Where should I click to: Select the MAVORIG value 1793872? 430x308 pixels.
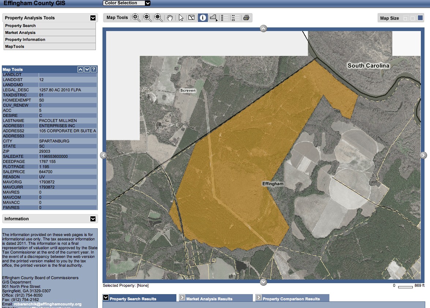[x=47, y=182]
